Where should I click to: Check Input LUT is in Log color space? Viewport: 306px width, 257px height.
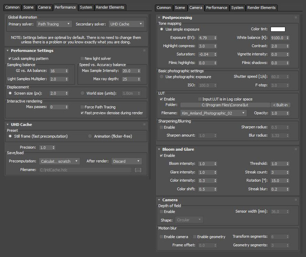200,99
